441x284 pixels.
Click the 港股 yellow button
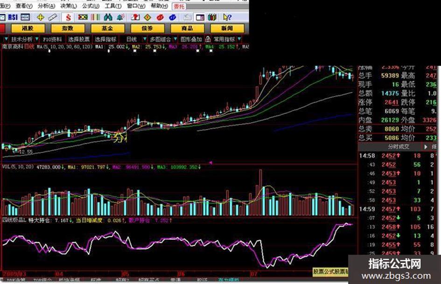[x=28, y=28]
